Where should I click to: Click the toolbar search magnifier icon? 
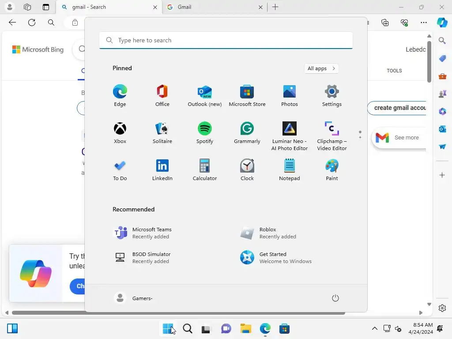[x=51, y=23]
